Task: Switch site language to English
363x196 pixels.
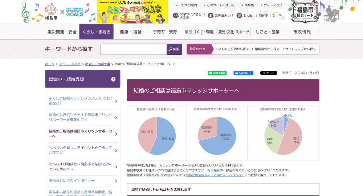Action: tap(249, 16)
